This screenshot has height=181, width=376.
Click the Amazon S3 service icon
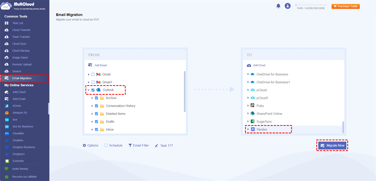click(7, 113)
